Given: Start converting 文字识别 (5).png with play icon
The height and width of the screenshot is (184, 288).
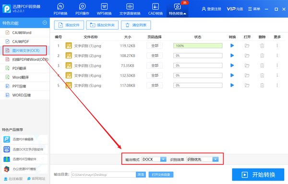Looking at the screenshot, I should point(232,85).
